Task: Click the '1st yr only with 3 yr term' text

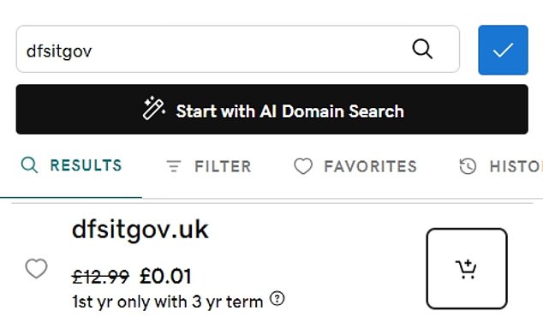Action: pyautogui.click(x=168, y=302)
